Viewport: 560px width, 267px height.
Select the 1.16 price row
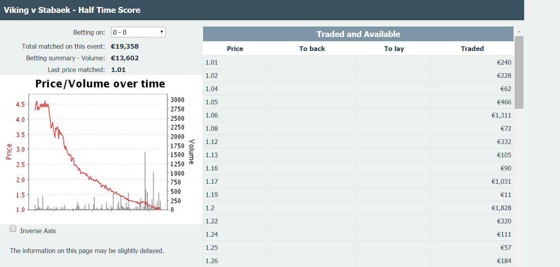coord(358,168)
